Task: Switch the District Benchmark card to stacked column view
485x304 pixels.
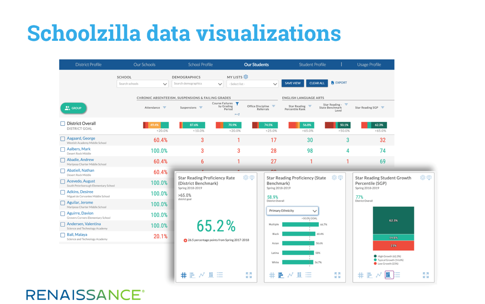Action: [x=211, y=275]
